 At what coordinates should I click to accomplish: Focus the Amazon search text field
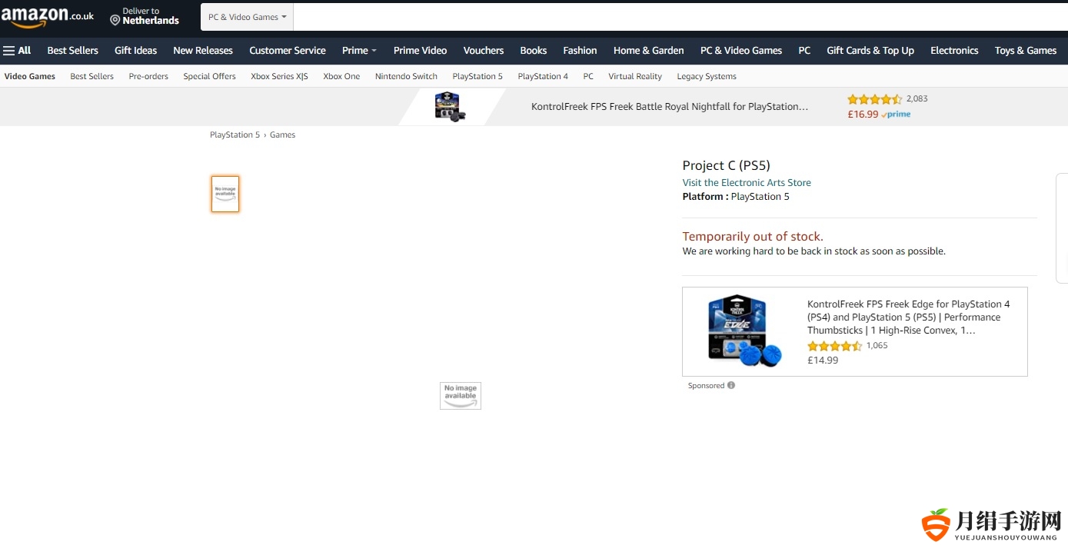(x=680, y=17)
